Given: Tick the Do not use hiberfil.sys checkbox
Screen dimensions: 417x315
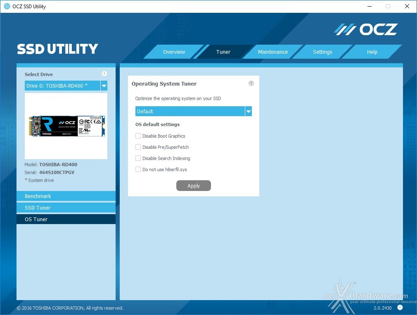Looking at the screenshot, I should click(138, 169).
